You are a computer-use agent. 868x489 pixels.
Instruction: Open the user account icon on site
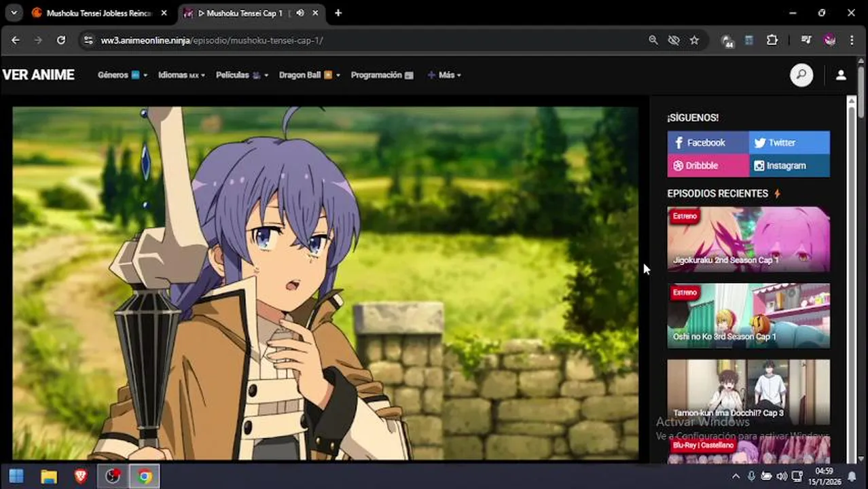pyautogui.click(x=841, y=75)
